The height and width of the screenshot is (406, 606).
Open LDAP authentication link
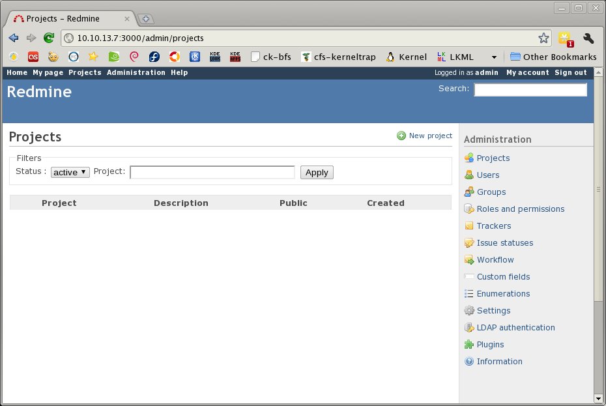tap(515, 328)
